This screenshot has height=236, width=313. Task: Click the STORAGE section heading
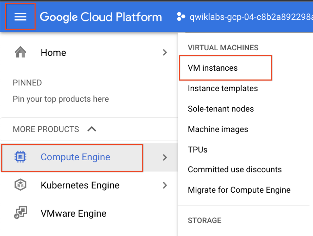click(x=205, y=220)
